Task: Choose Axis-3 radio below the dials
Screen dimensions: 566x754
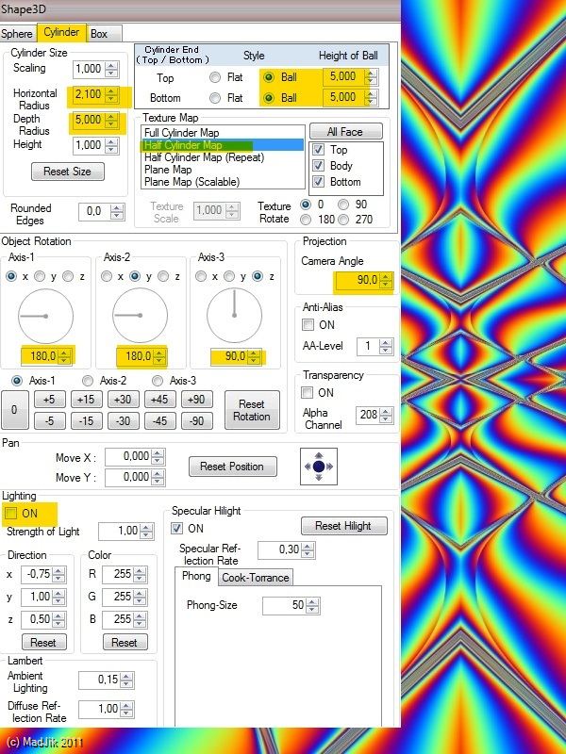Action: coord(158,381)
